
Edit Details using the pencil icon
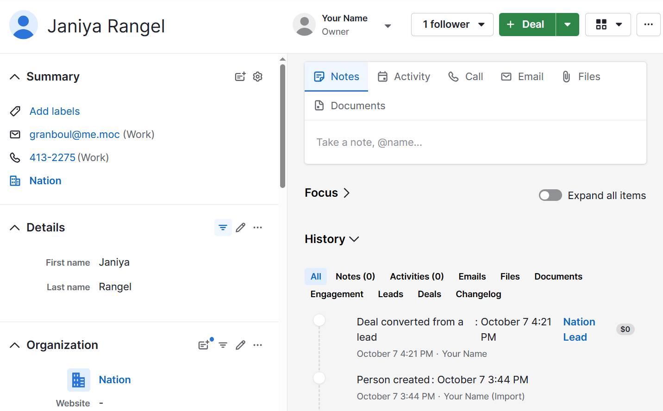240,227
